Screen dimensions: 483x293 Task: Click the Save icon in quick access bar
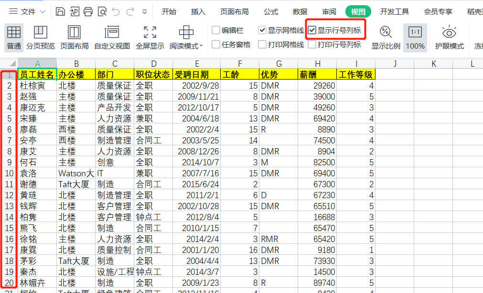(x=60, y=11)
